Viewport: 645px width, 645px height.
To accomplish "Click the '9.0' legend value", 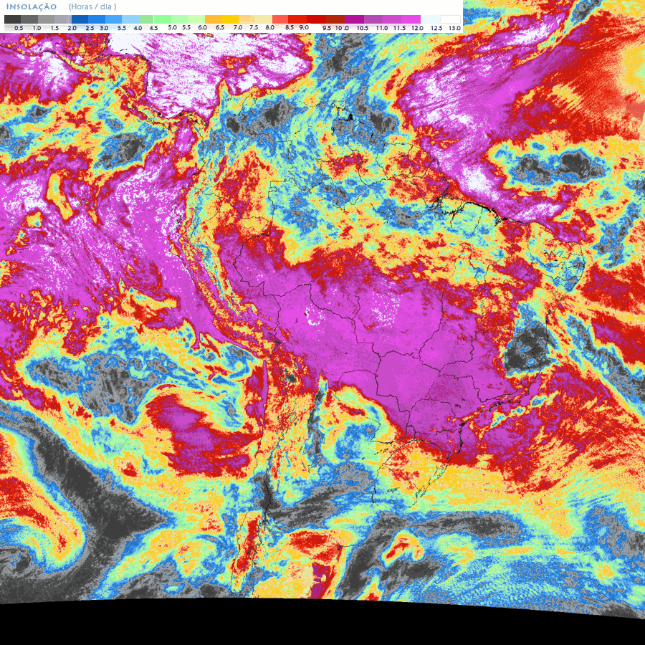I will [304, 27].
